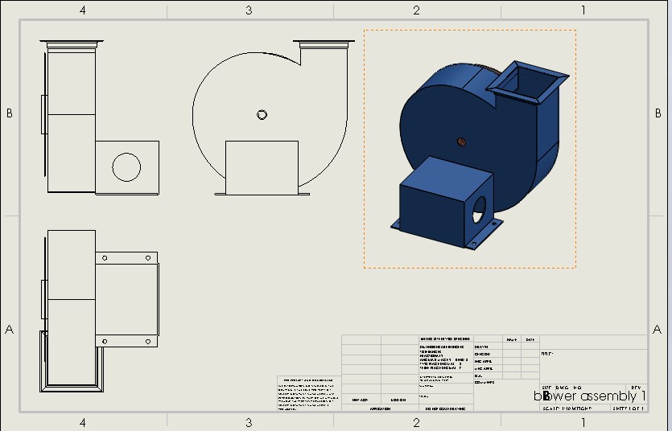Click 'DO NOT SCALE DRAWING' note
This screenshot has height=431, width=672.
[x=445, y=409]
